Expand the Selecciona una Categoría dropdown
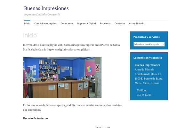The image size is (192, 128). [149, 44]
